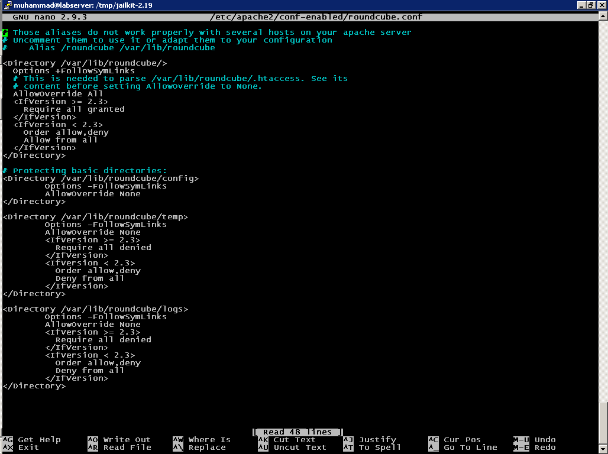The height and width of the screenshot is (454, 608).
Task: Click '<Directory /var/lib/roundcube/config>' line
Action: point(101,179)
